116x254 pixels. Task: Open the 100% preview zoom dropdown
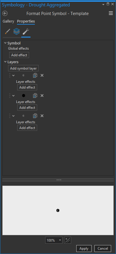[54, 240]
